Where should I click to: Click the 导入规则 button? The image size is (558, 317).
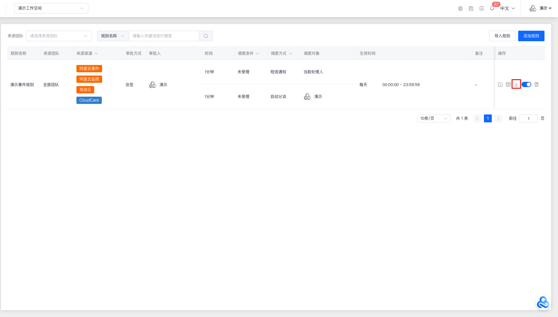[x=502, y=36]
